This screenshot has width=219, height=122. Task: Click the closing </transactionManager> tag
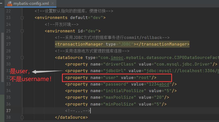tap(163, 44)
